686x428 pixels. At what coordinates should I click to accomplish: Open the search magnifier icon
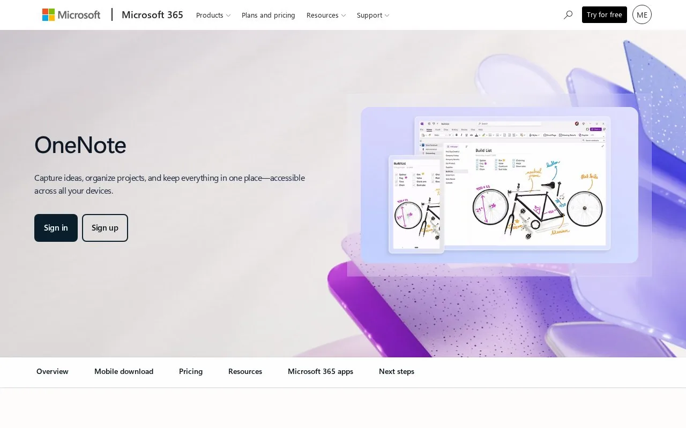pyautogui.click(x=568, y=15)
